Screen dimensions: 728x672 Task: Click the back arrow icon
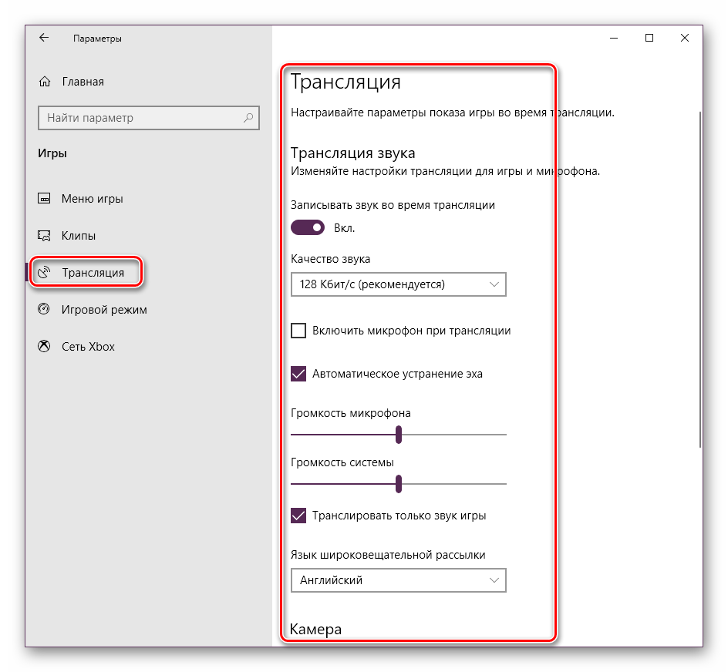(x=44, y=38)
